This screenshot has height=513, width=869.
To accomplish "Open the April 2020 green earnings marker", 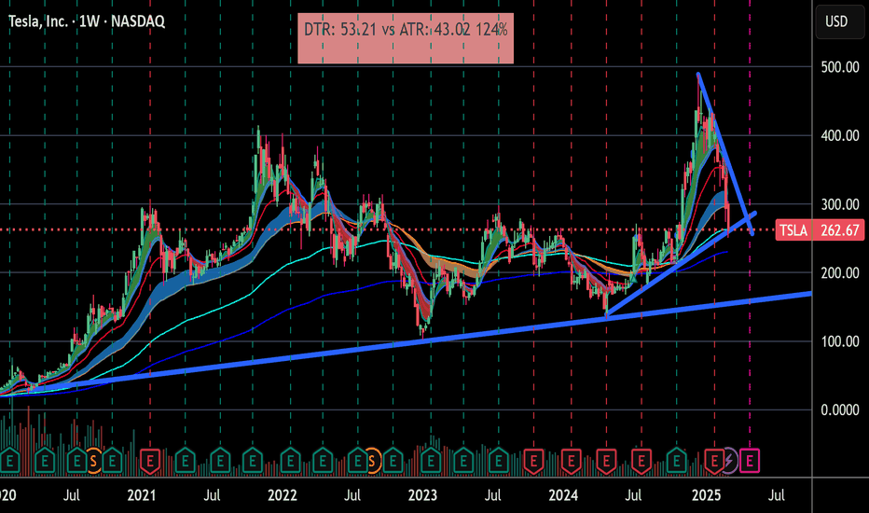I will click(45, 461).
